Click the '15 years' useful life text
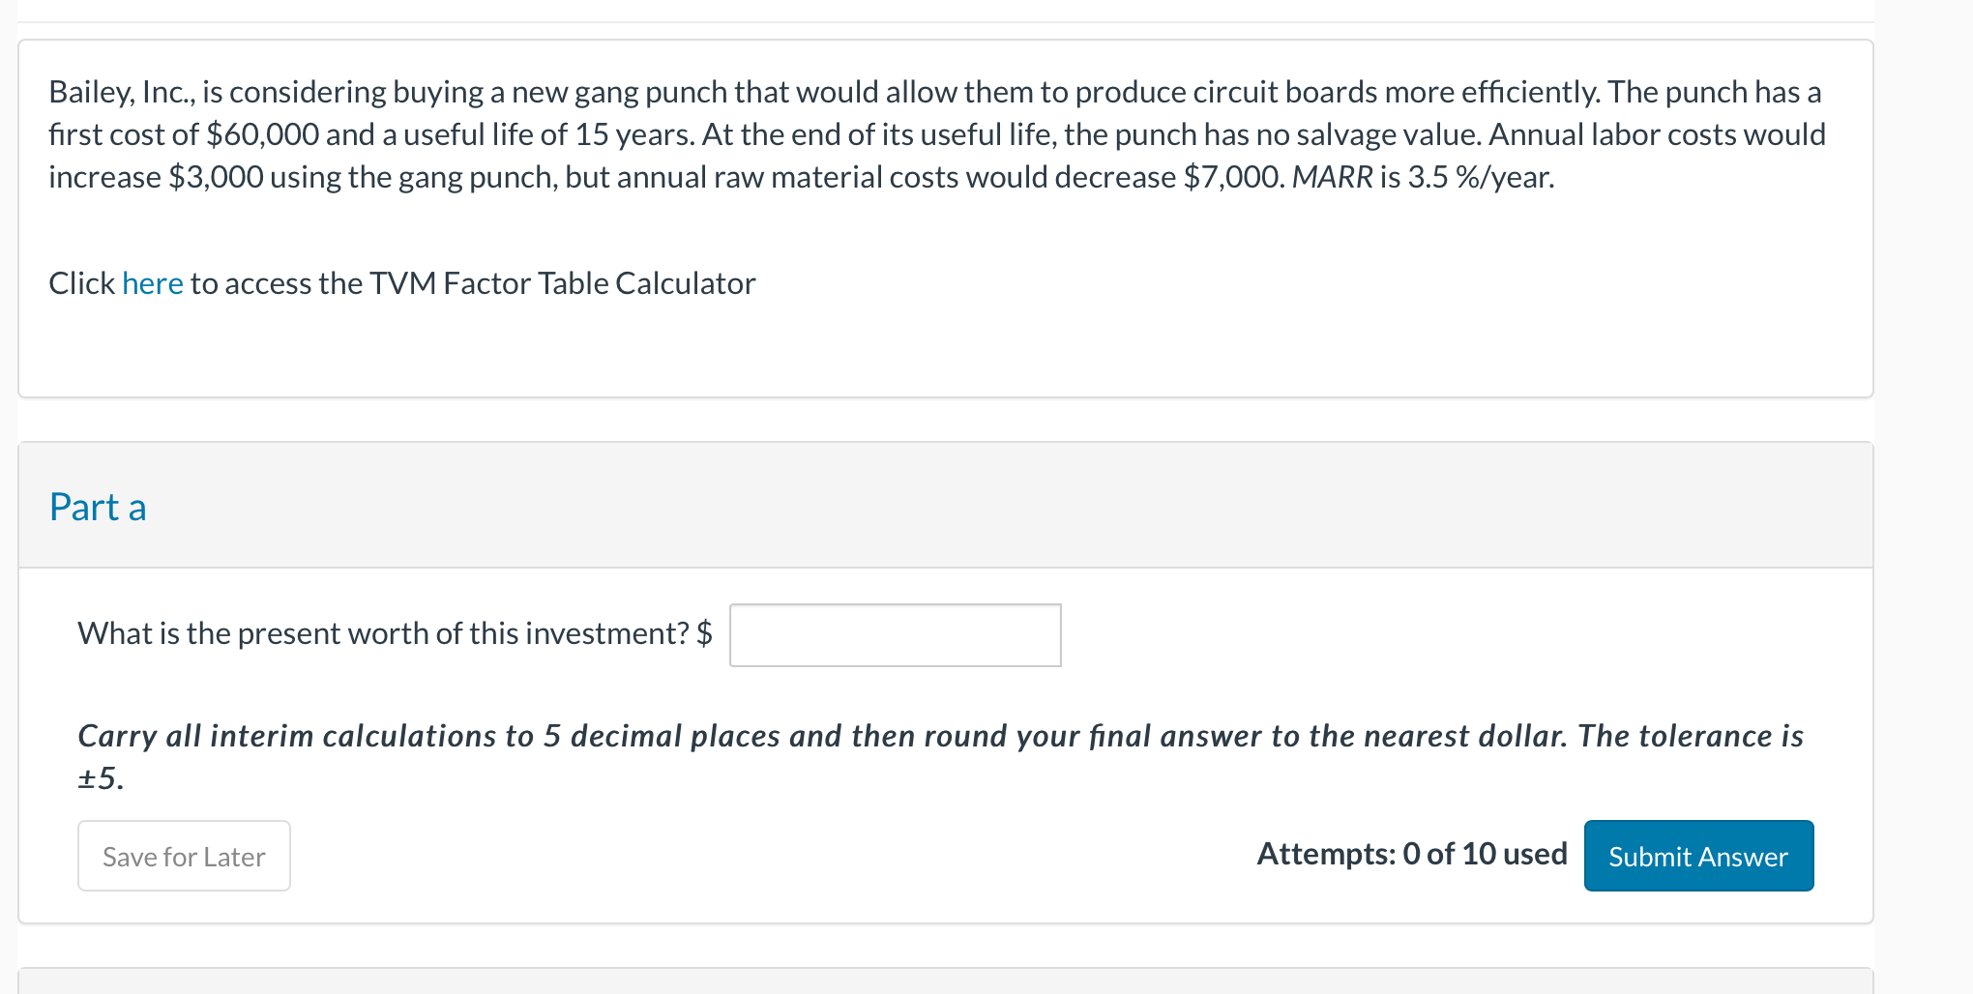1973x994 pixels. pyautogui.click(x=633, y=134)
